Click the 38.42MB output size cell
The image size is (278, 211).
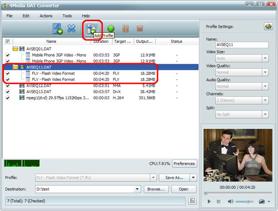(148, 92)
